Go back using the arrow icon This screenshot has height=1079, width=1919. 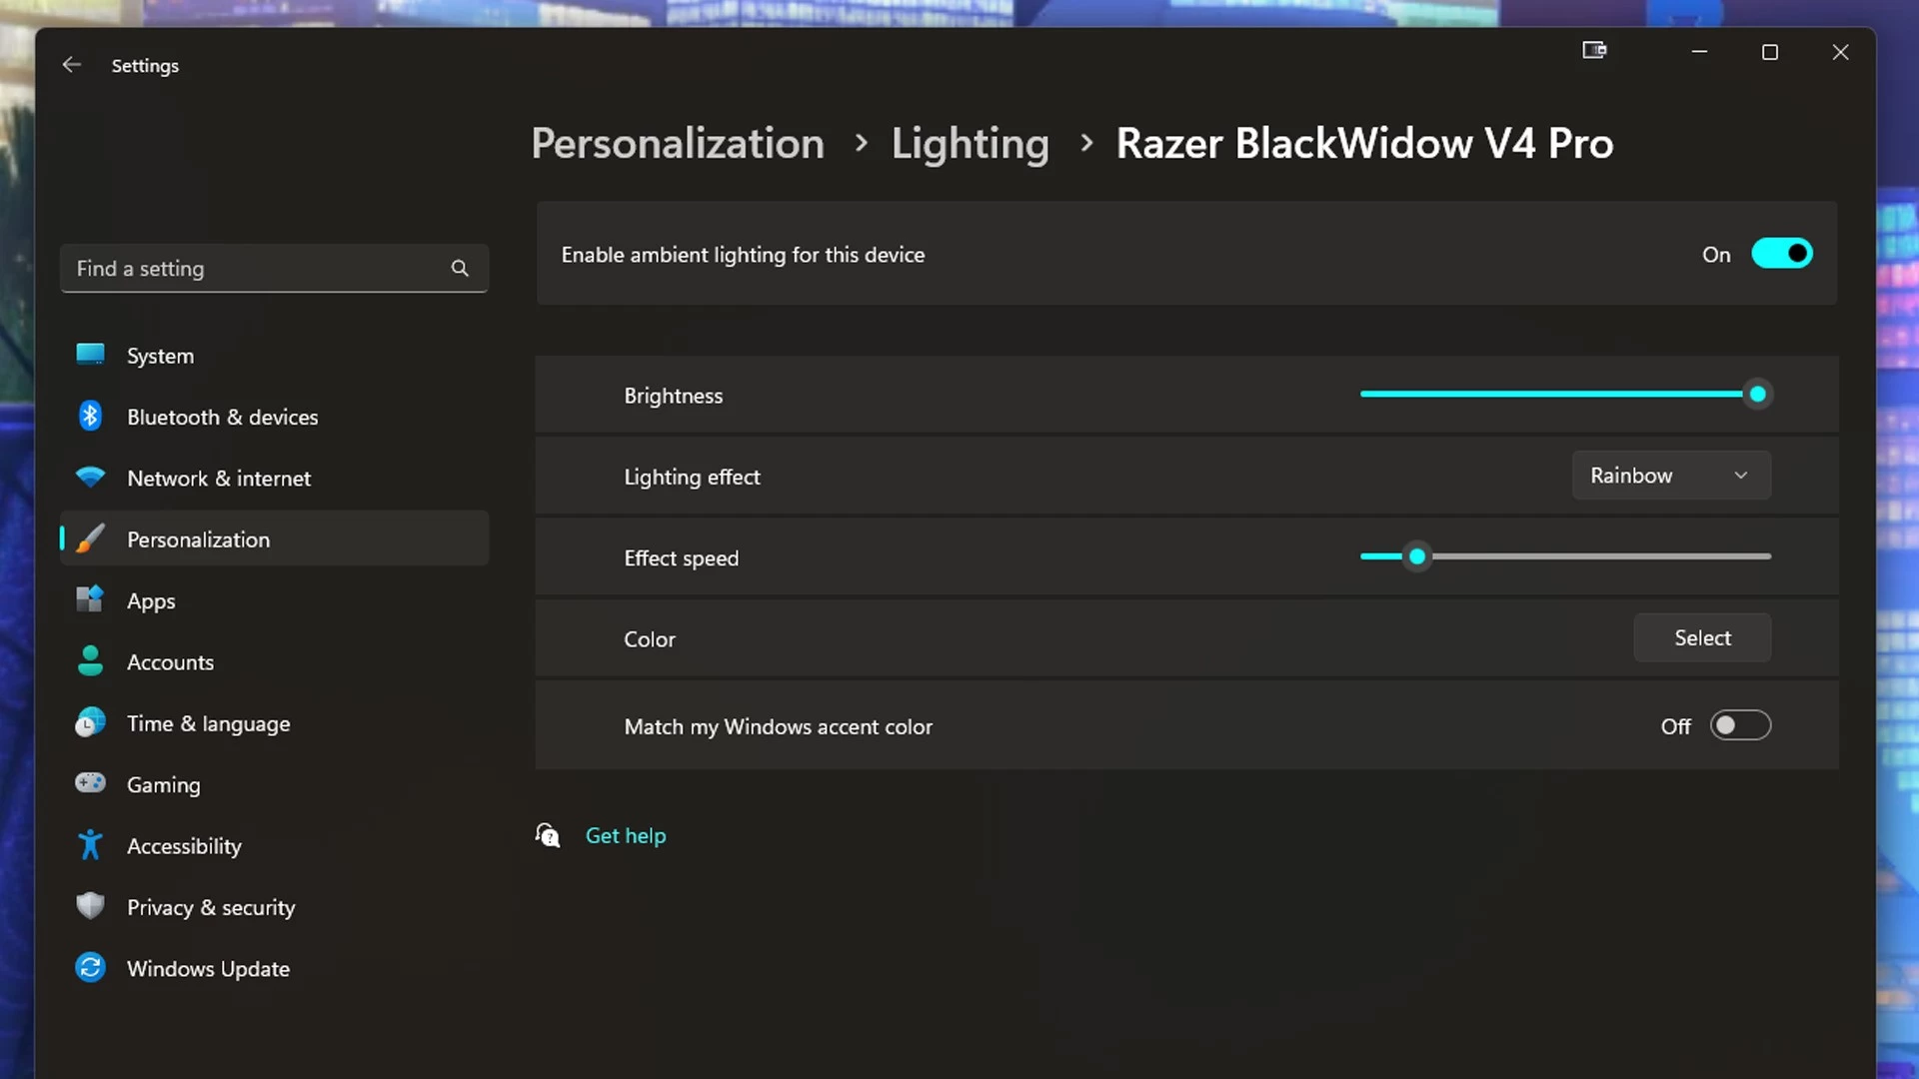click(71, 65)
